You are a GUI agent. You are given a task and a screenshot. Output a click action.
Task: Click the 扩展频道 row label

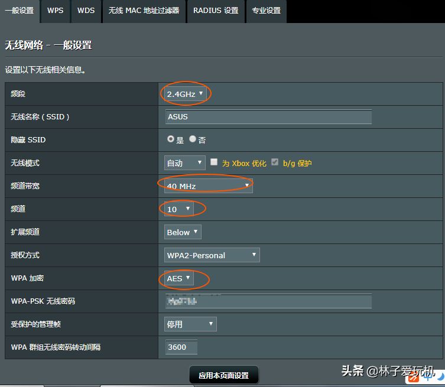click(x=25, y=232)
